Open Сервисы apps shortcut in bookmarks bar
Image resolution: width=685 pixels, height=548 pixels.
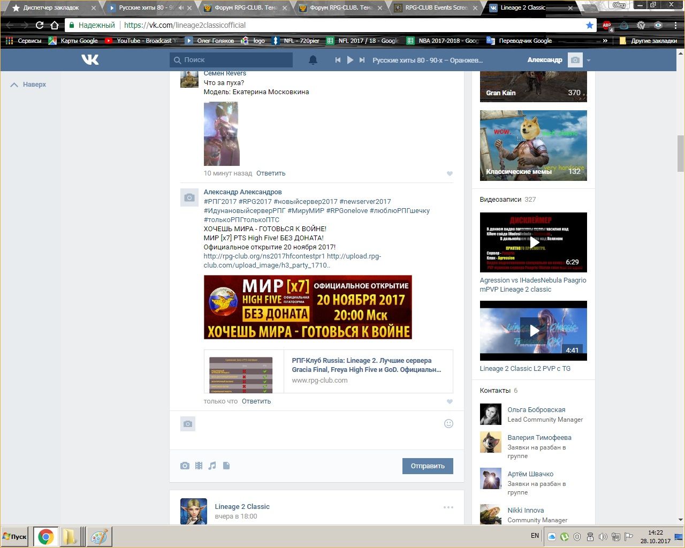24,41
